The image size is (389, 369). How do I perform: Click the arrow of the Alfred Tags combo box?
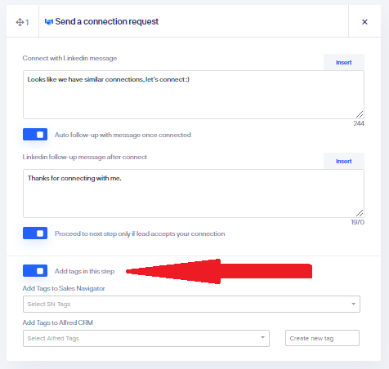pos(262,337)
